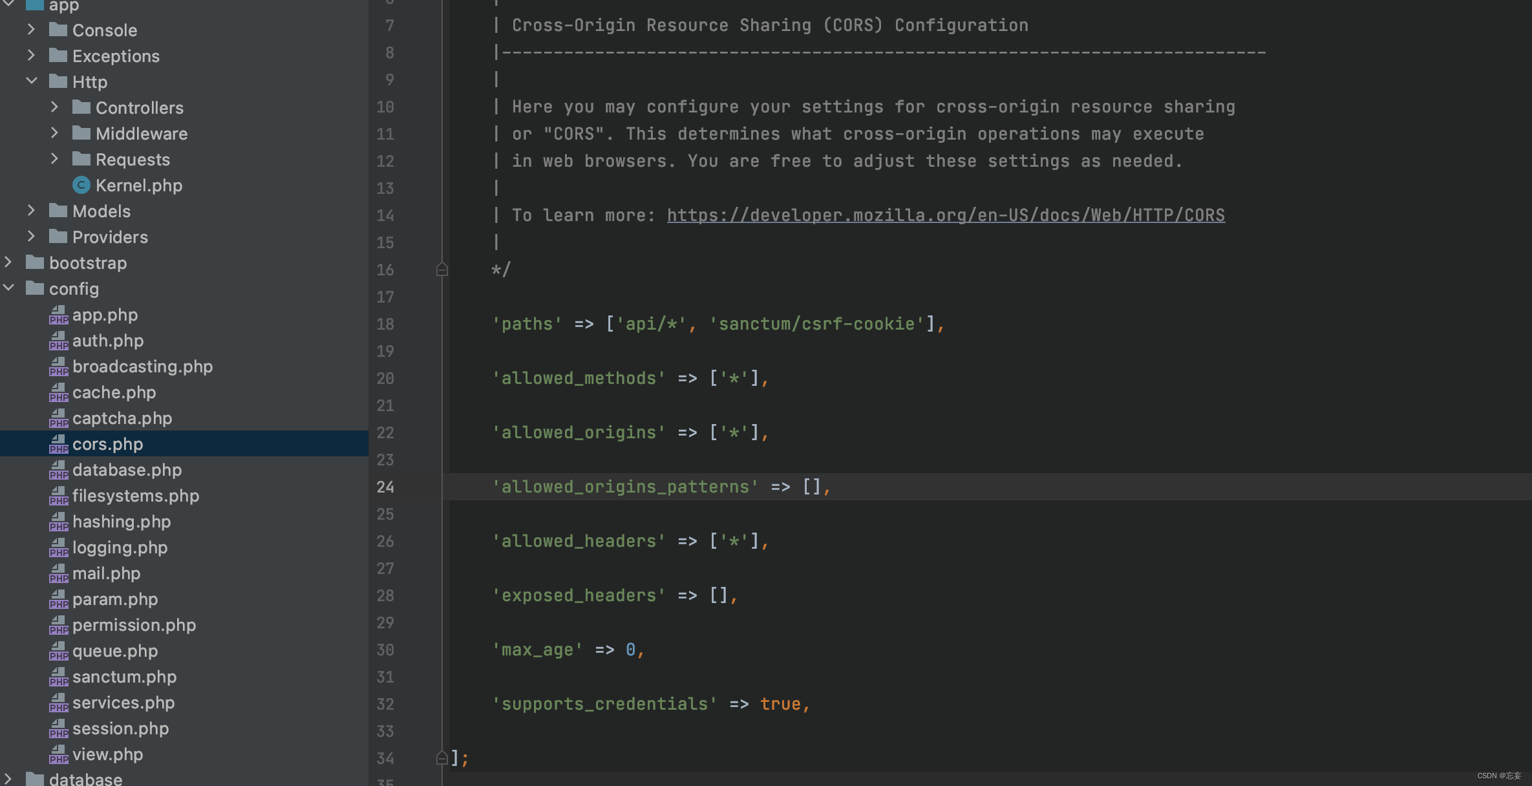This screenshot has width=1532, height=786.
Task: Collapse the config directory
Action: 8,288
